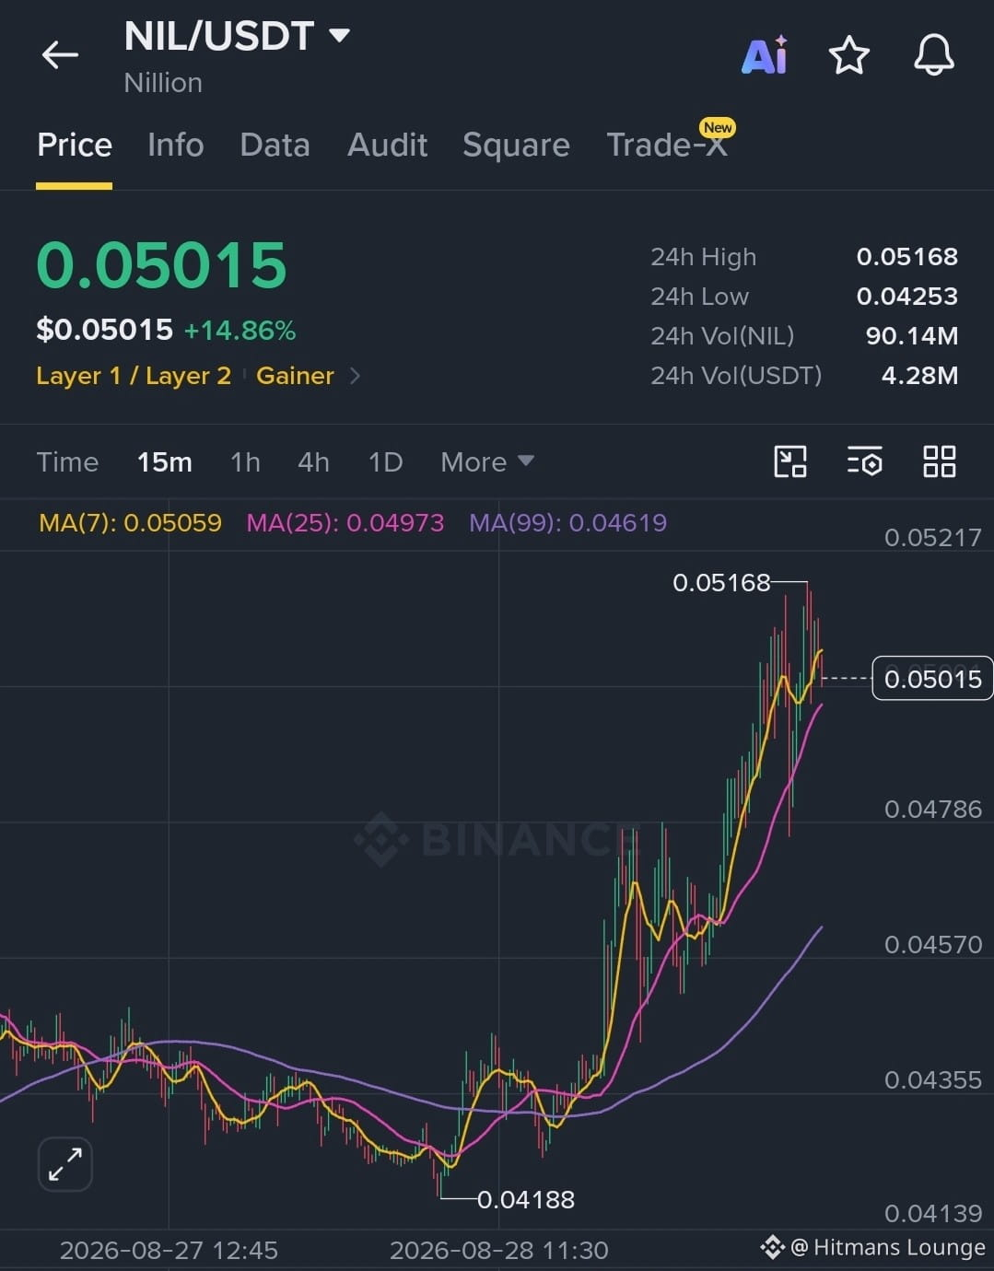Image resolution: width=994 pixels, height=1271 pixels.
Task: Open the Data tab
Action: 275,145
